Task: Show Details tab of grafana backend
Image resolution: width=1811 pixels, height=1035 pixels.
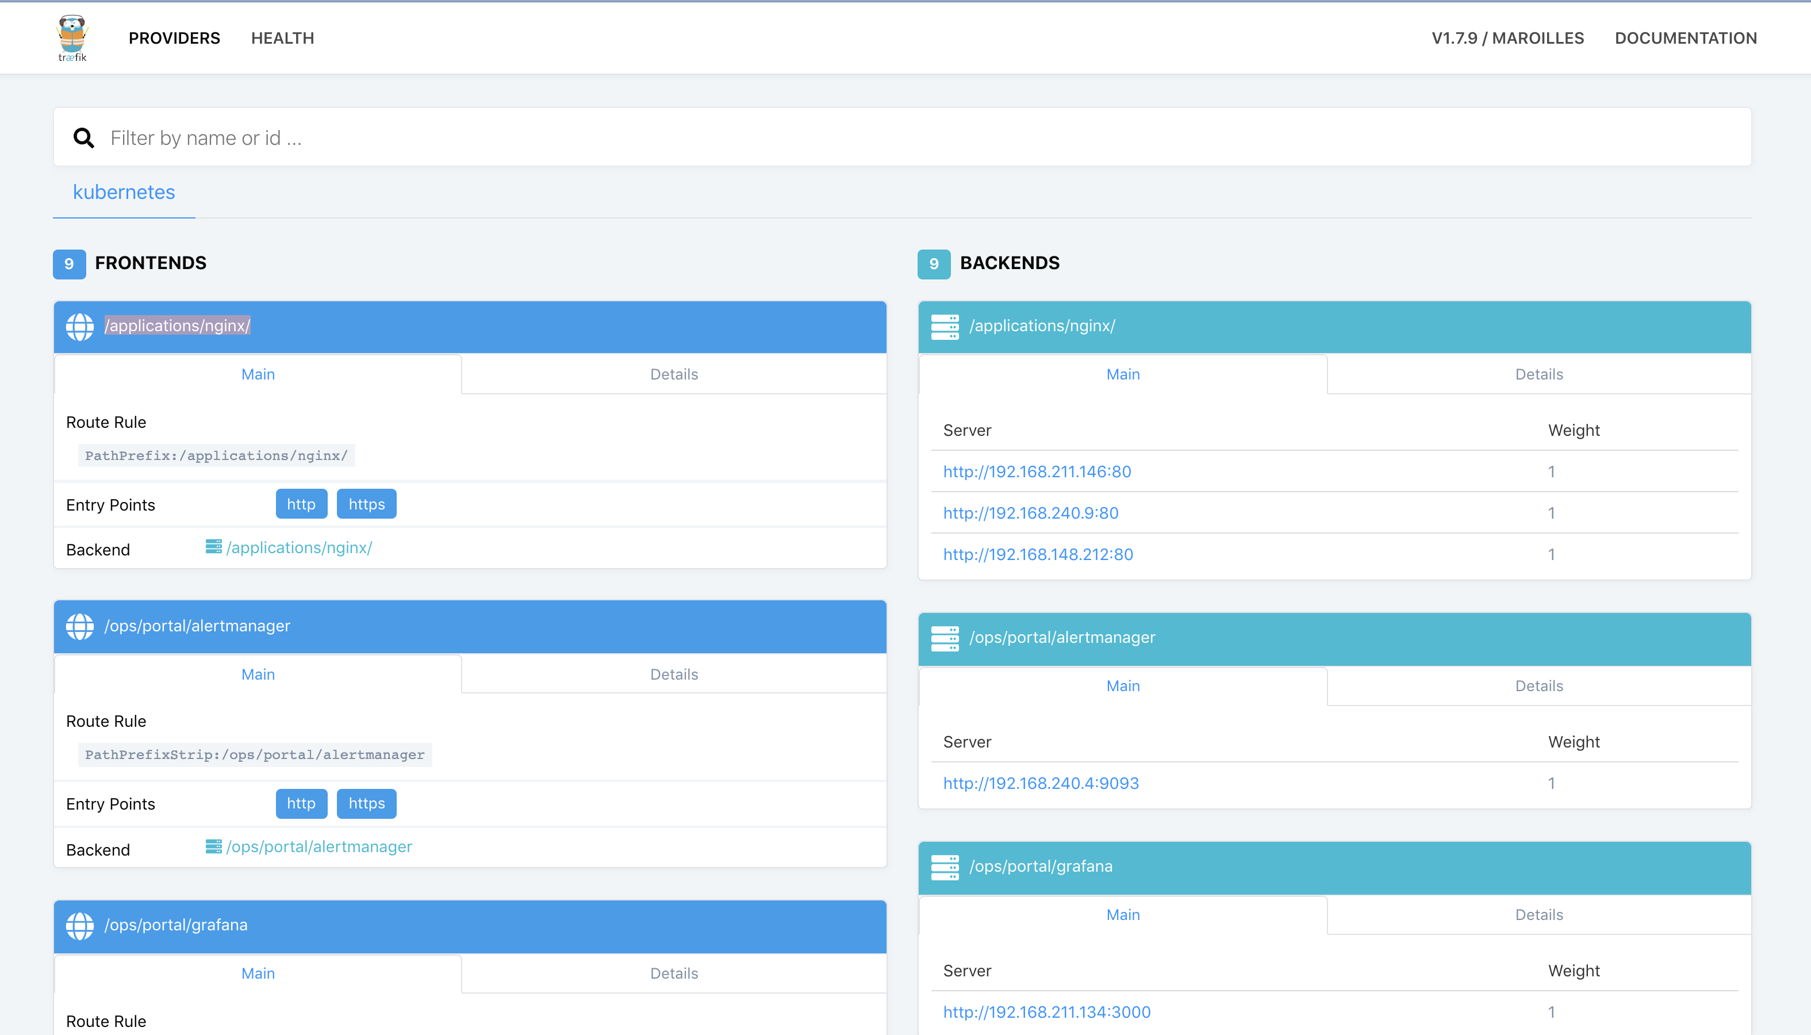Action: 1538,915
